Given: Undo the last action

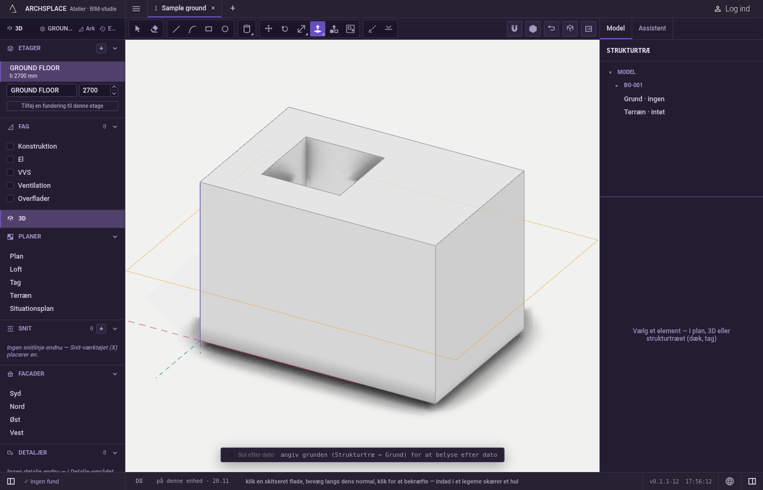Looking at the screenshot, I should point(552,29).
